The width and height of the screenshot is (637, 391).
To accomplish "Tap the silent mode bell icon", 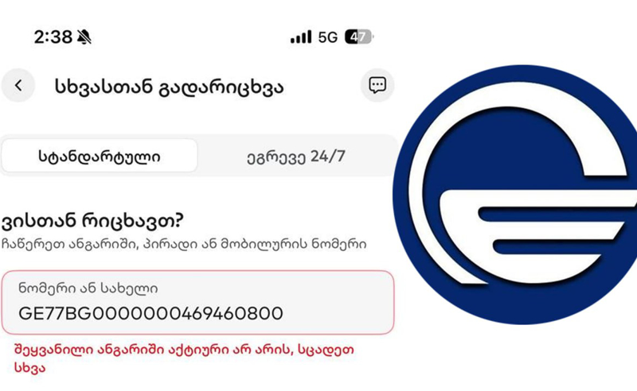I will [84, 37].
